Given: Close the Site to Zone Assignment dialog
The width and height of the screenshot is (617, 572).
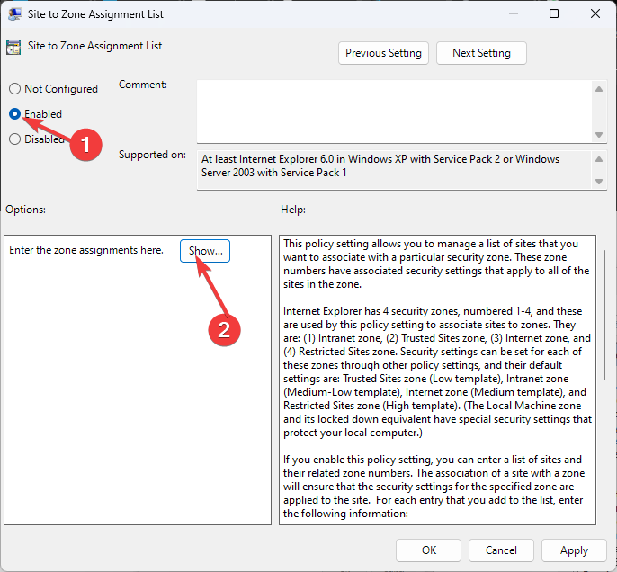Looking at the screenshot, I should (595, 13).
